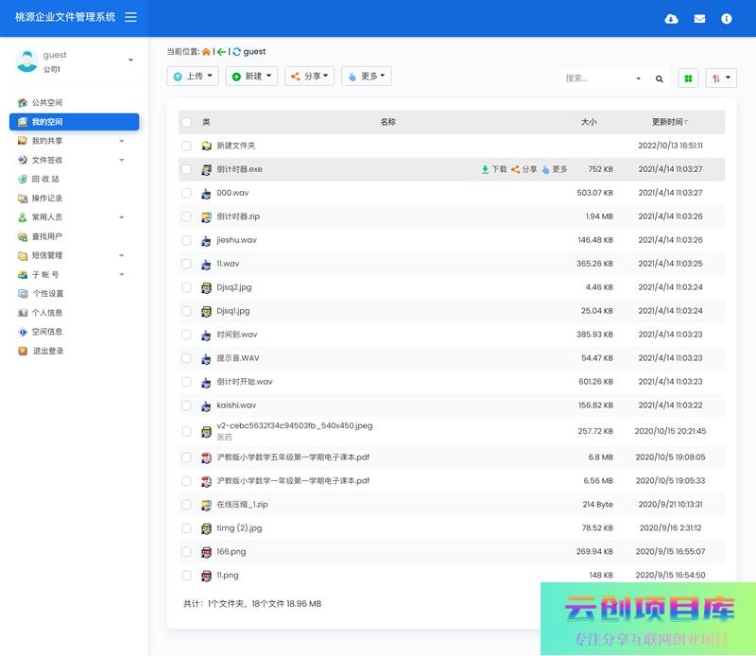Select 公共空间 in sidebar menu
Viewport: 756px width, 656px height.
tap(47, 102)
